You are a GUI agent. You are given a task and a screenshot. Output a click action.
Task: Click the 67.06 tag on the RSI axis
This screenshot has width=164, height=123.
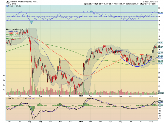coord(160,13)
